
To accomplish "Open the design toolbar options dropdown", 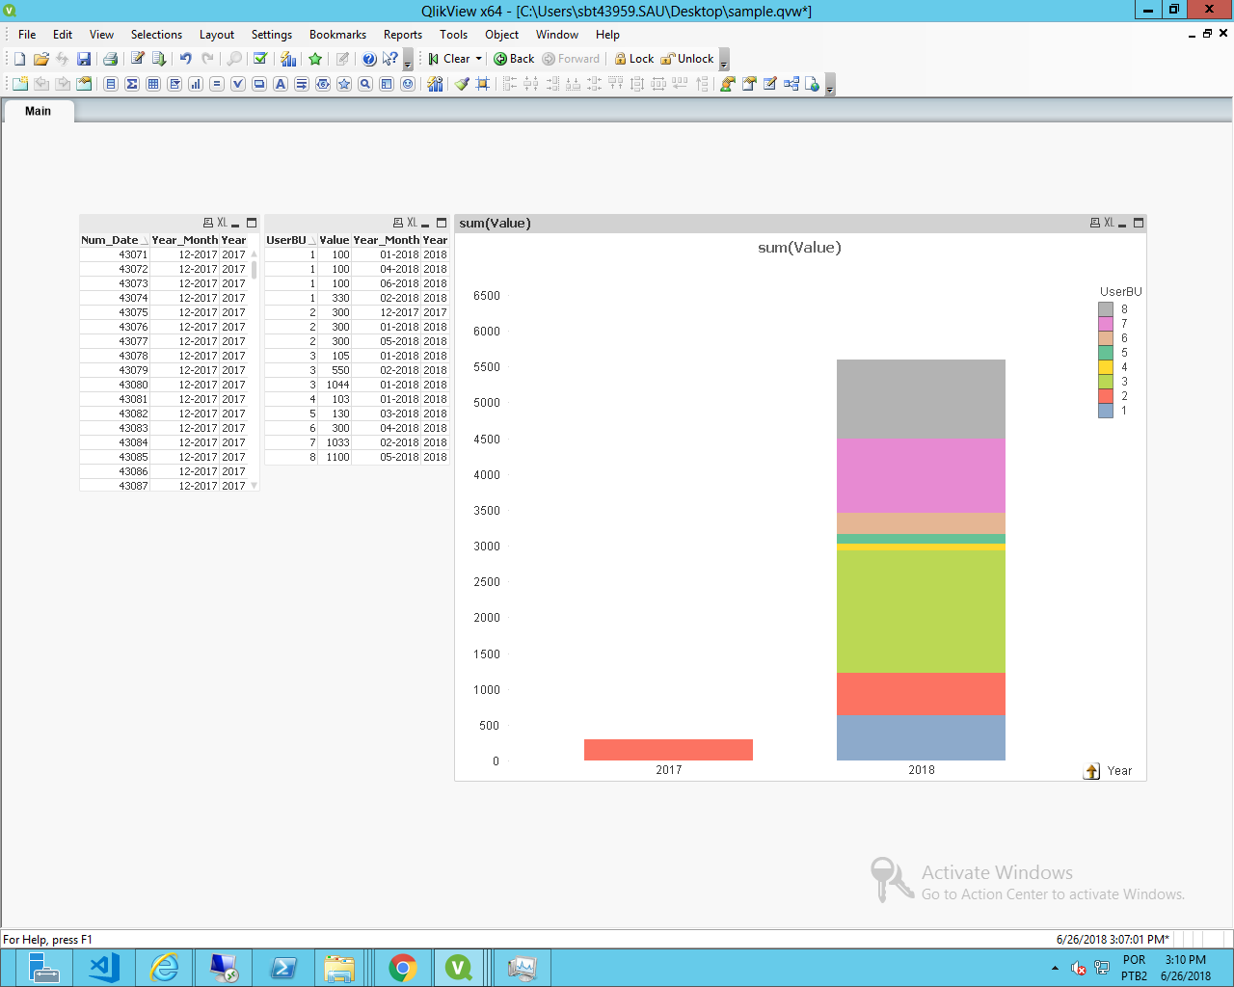I will (x=830, y=85).
